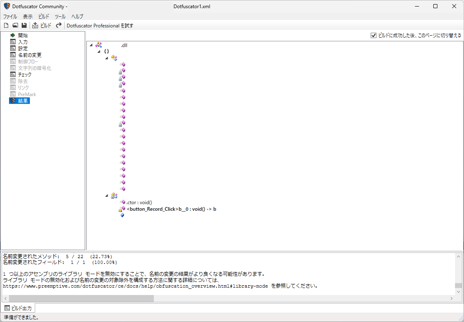Click the output vertical scrollbar up arrow
This screenshot has height=322, width=464.
pyautogui.click(x=458, y=257)
